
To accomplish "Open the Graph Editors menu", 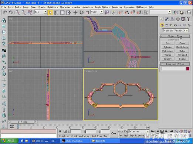I will pos(102,7).
